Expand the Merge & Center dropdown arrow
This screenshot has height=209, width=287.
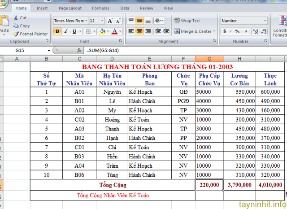tap(214, 31)
